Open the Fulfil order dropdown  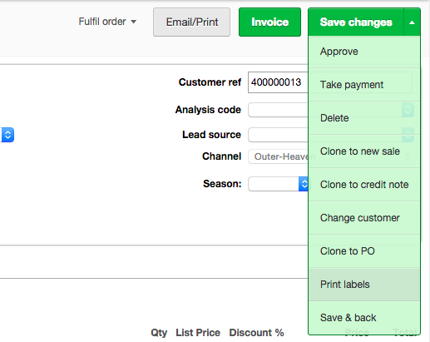click(x=107, y=22)
